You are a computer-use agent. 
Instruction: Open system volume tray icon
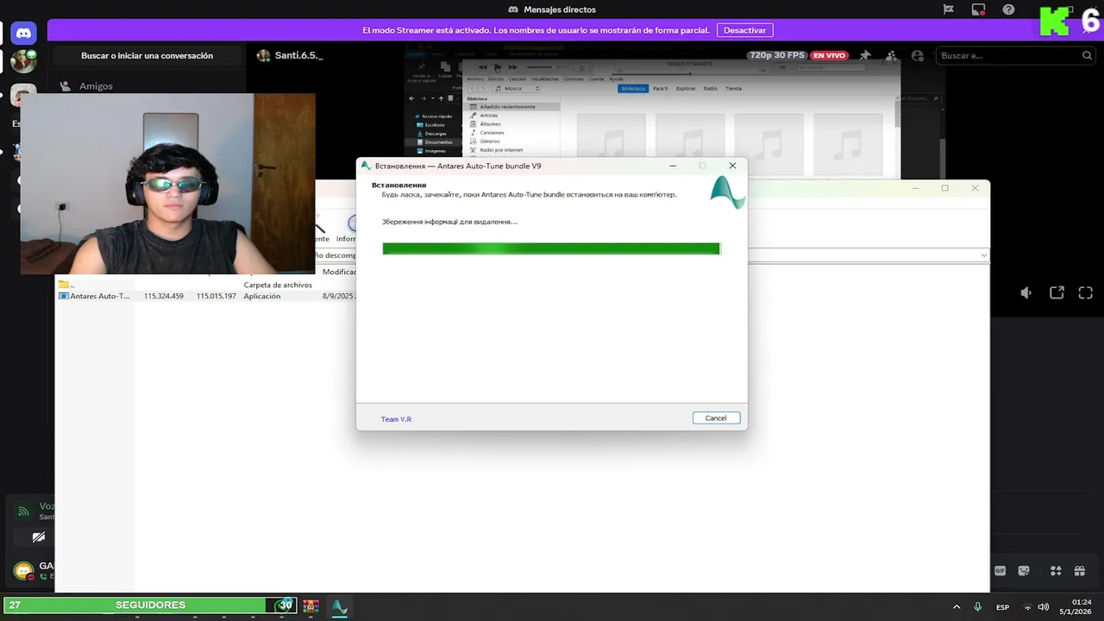point(1043,607)
